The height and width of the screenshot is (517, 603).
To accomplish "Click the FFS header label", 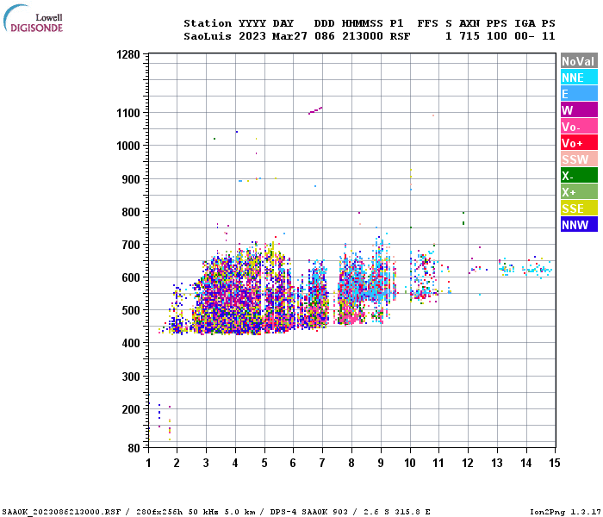I will pos(427,23).
